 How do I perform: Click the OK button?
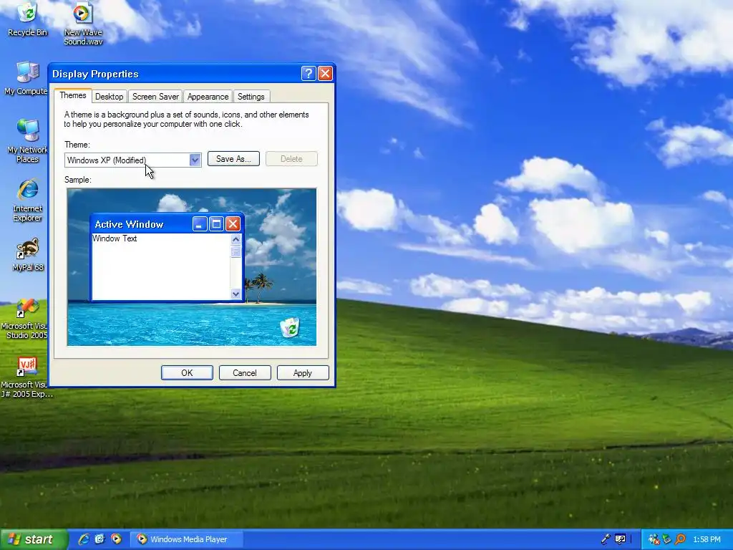coord(187,372)
